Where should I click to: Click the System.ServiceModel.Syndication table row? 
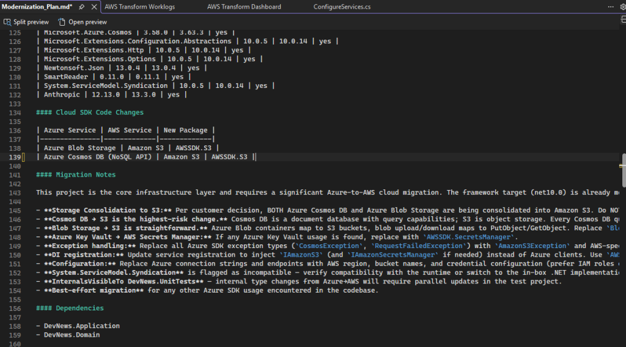(x=155, y=86)
